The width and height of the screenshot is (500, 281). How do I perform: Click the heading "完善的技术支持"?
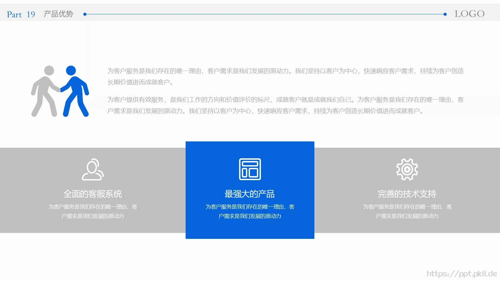(x=407, y=194)
